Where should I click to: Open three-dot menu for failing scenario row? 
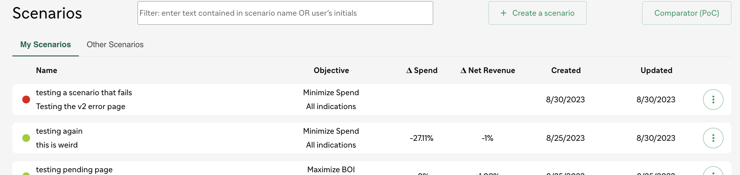(x=713, y=100)
